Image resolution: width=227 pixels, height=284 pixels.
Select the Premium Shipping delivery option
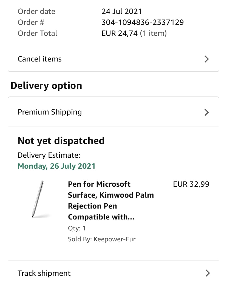pyautogui.click(x=50, y=112)
